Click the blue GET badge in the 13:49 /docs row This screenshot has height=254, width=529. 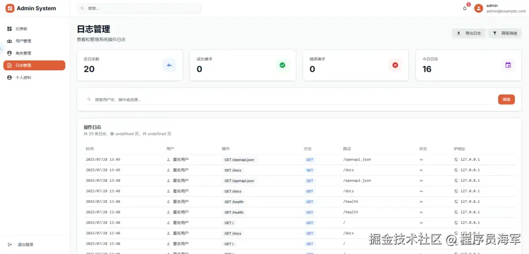point(310,170)
